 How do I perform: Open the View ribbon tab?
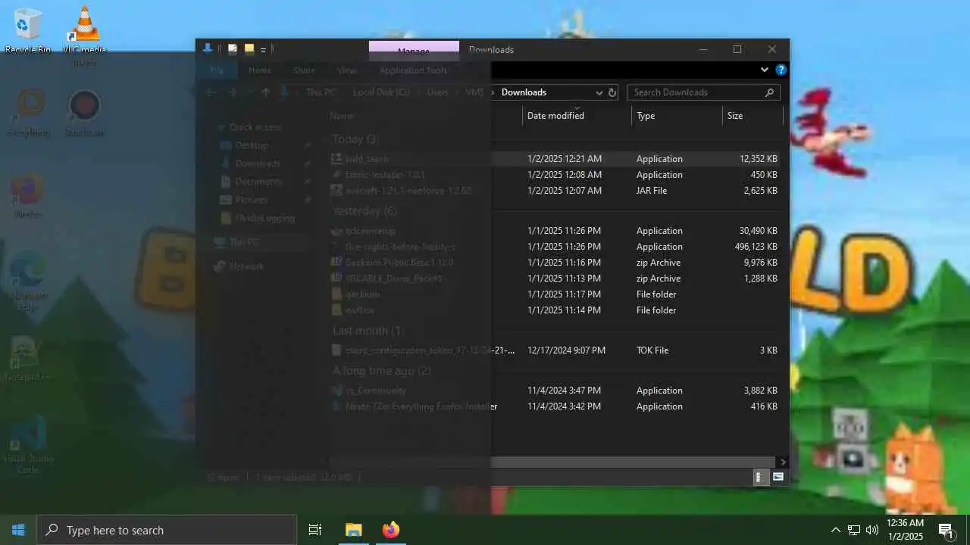(346, 70)
